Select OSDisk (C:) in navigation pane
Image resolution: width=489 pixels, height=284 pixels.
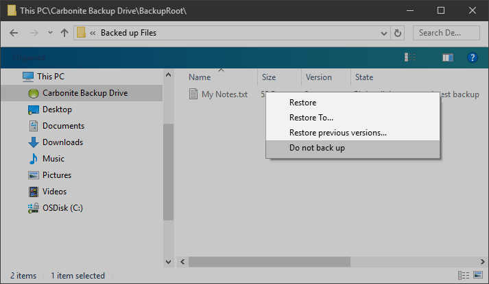[x=62, y=208]
